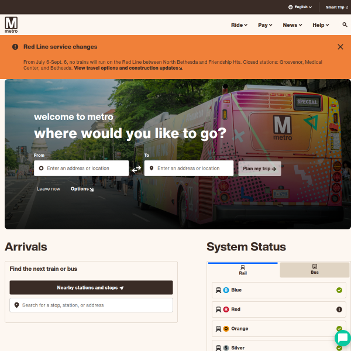Open the Red line status row
Screen dimensions: 351x351
click(x=279, y=309)
